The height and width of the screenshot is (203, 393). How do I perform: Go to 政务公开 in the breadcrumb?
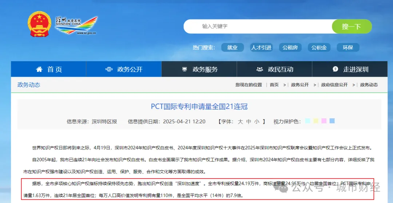[300, 85]
